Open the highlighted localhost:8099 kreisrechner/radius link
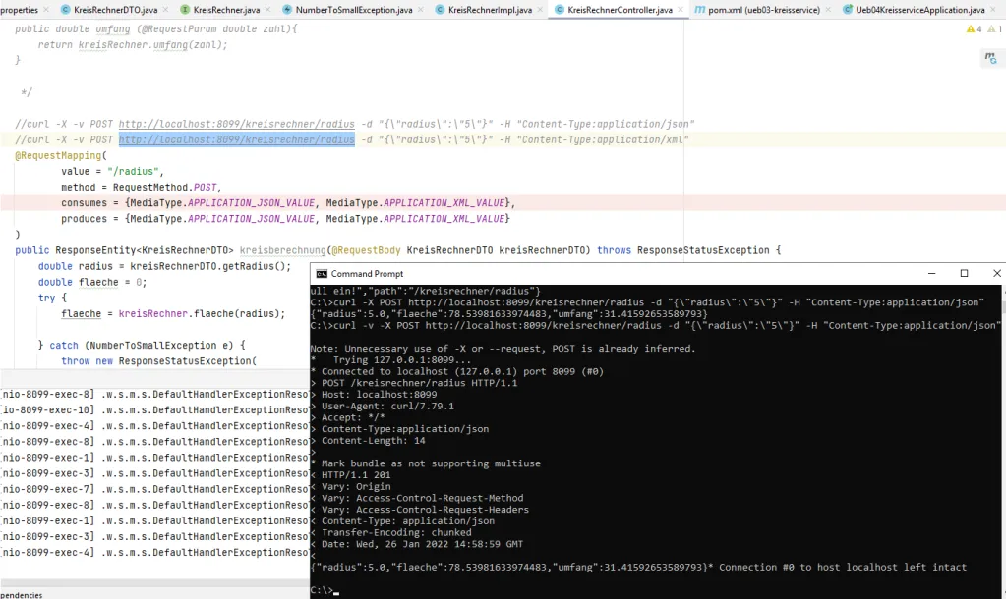 click(237, 139)
